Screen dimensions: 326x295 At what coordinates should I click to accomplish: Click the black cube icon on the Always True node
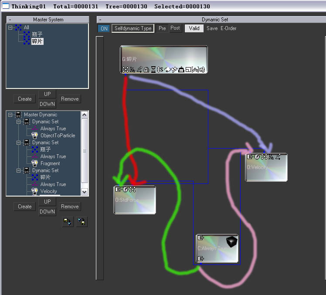tap(231, 241)
